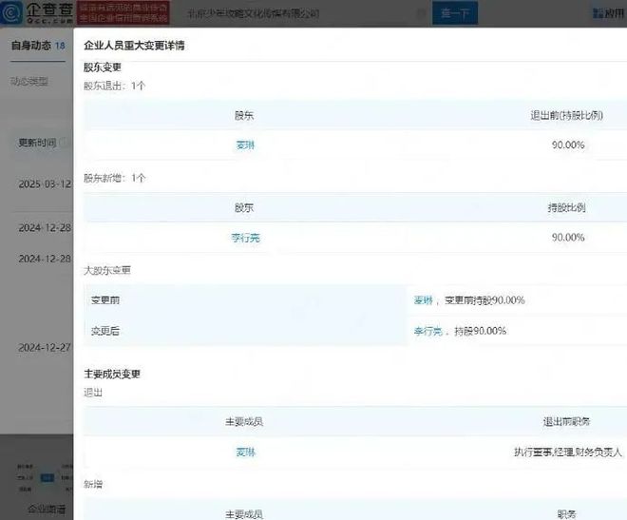Click the 查一下 search button
Image resolution: width=627 pixels, height=520 pixels.
coord(455,13)
